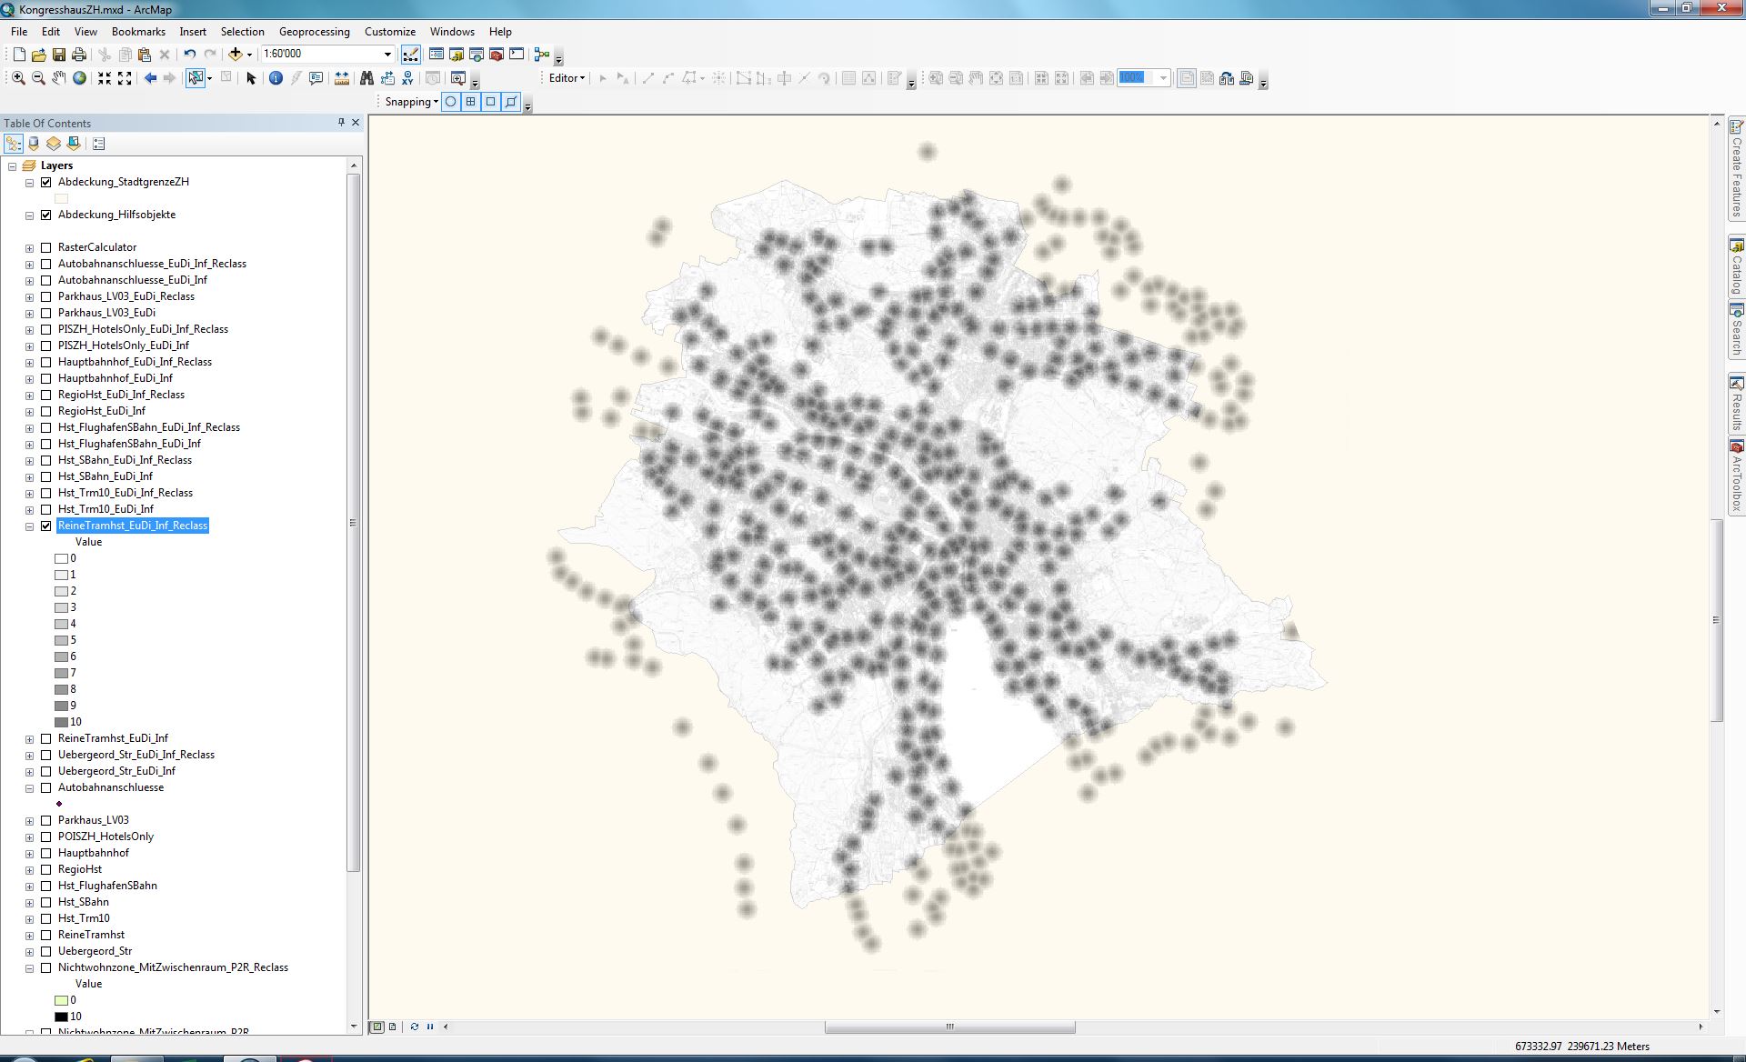Click the Save map document icon
The width and height of the screenshot is (1746, 1062).
(x=59, y=55)
